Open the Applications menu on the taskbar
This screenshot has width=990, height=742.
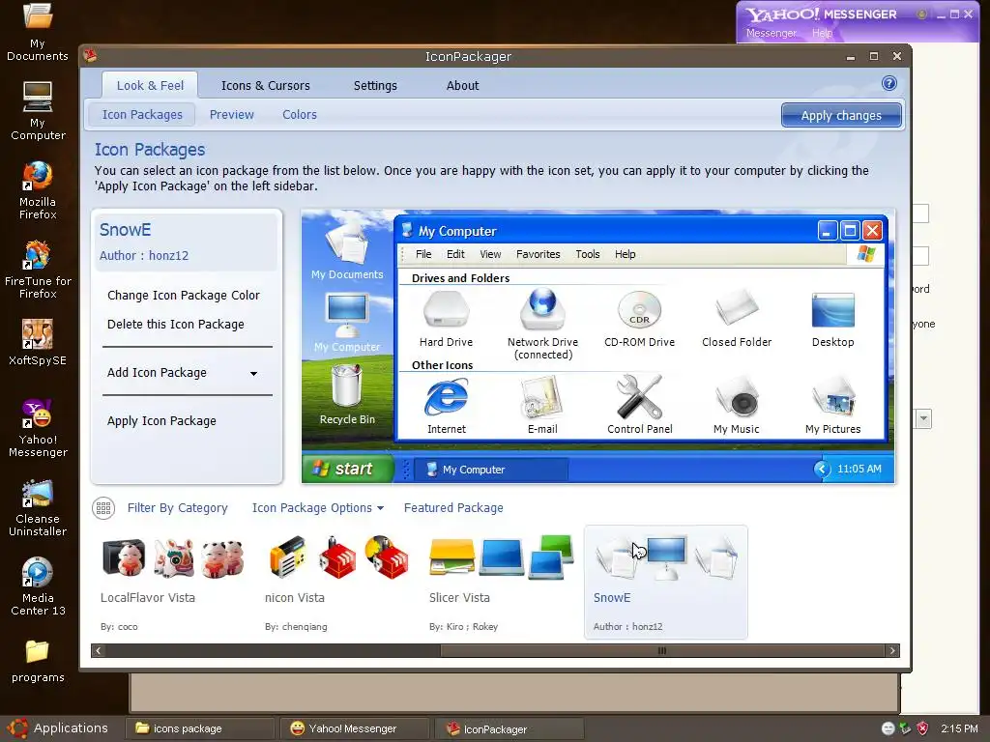point(60,728)
